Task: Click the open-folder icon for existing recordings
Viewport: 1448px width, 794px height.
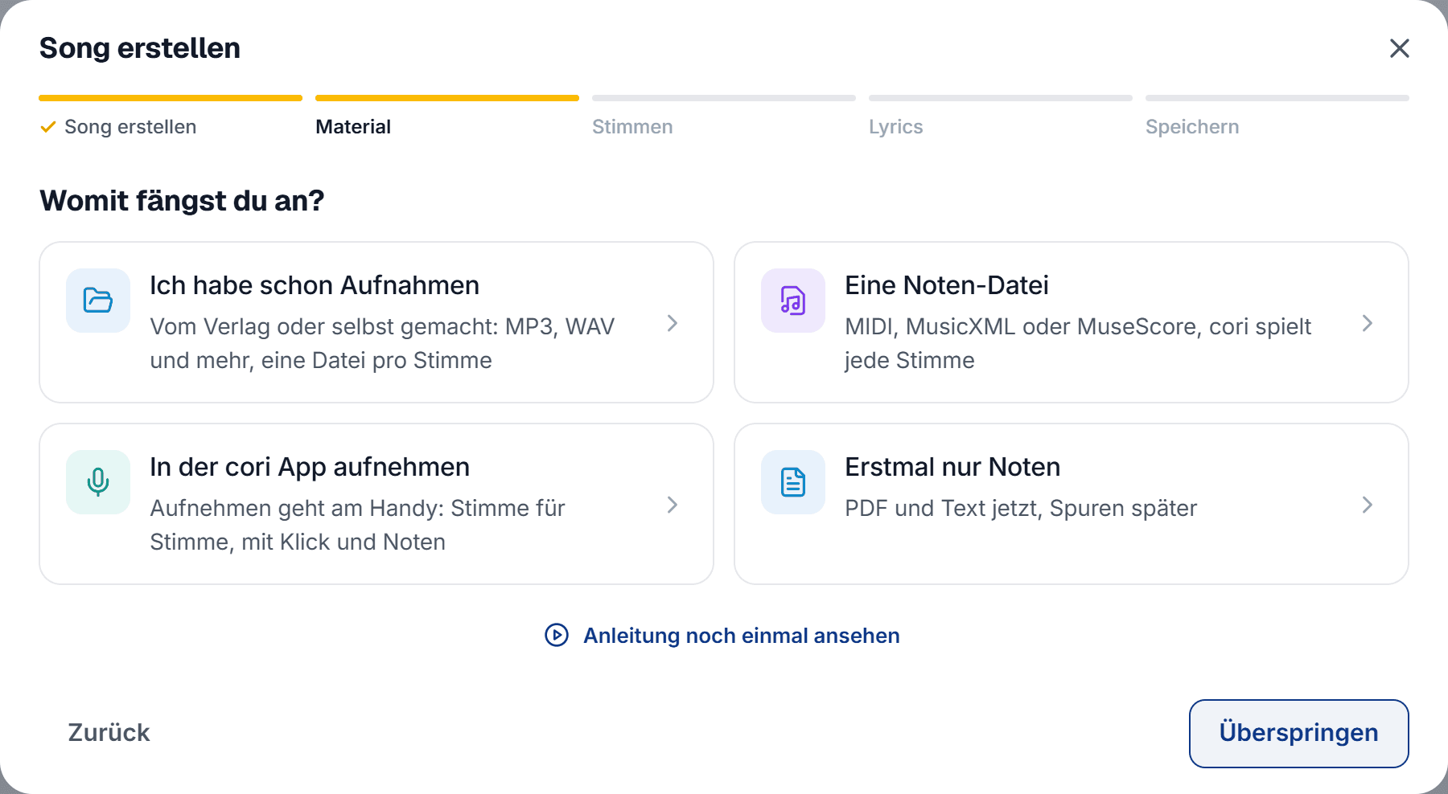Action: (x=98, y=301)
